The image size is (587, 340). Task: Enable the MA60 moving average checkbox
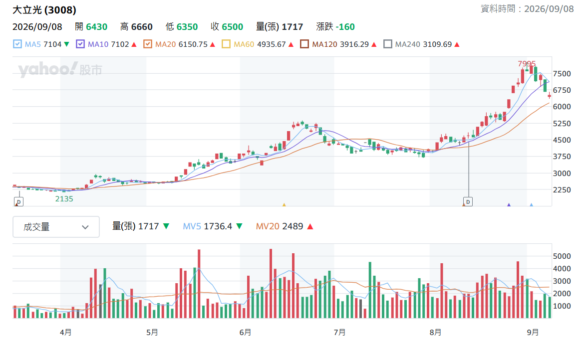click(x=226, y=44)
